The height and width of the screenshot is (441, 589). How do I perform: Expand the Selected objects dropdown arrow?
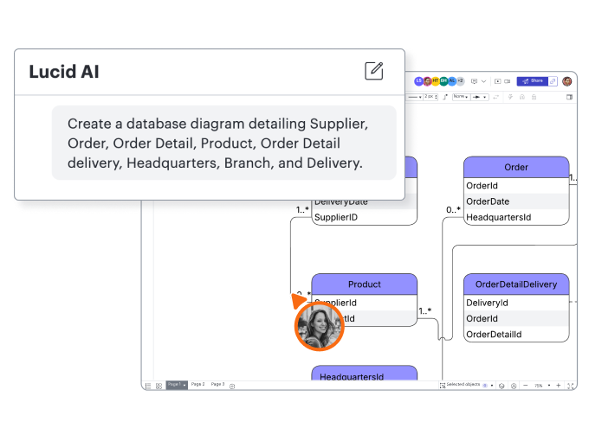click(492, 386)
